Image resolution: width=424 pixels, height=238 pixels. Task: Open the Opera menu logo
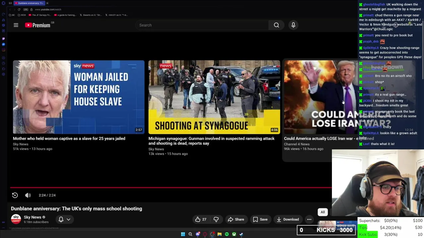3,3
